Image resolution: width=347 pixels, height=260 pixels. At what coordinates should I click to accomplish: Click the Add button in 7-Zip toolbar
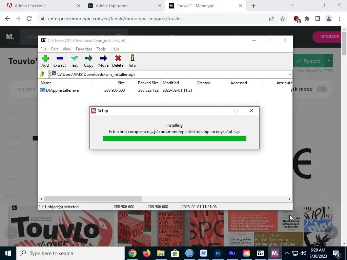(x=45, y=61)
